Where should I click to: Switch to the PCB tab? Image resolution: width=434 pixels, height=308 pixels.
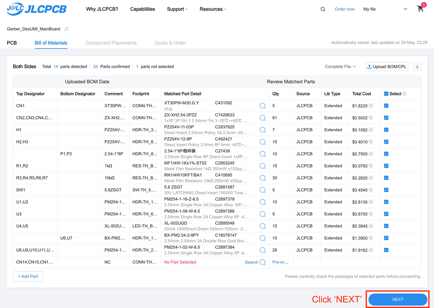point(12,43)
